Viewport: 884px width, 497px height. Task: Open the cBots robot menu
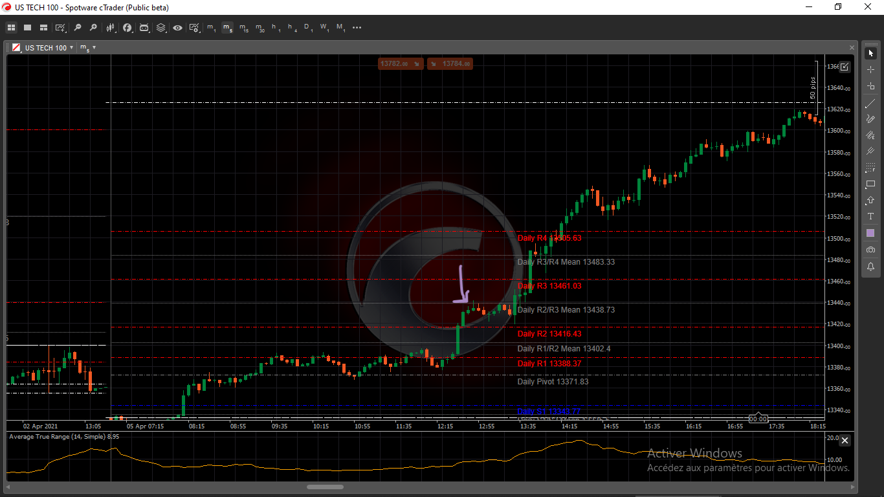(144, 28)
